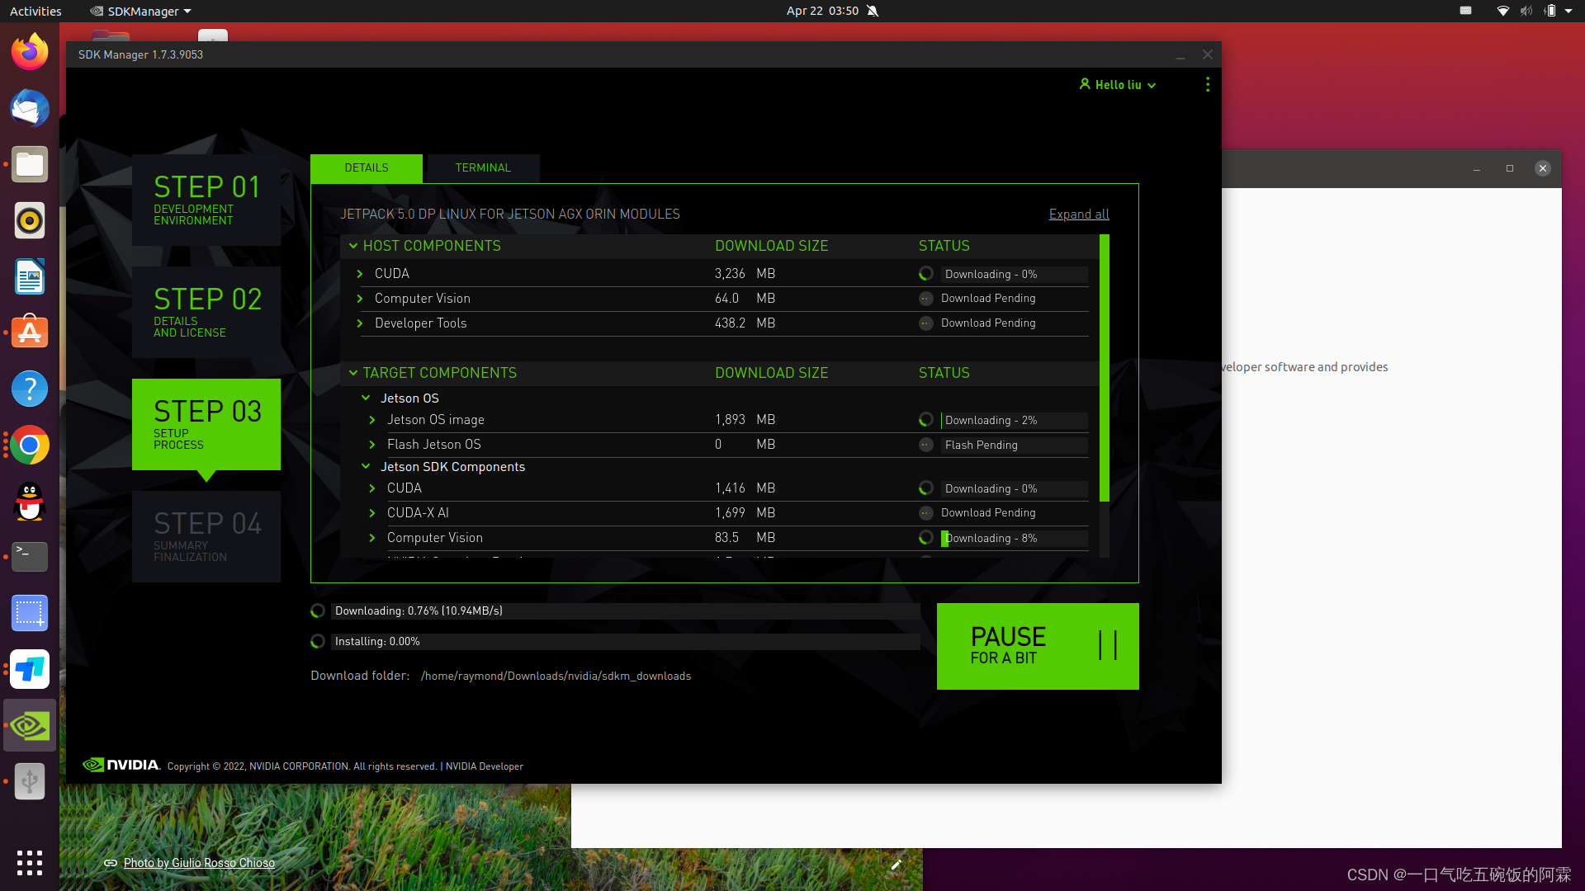Expand the Flash Jetson OS row
The height and width of the screenshot is (891, 1585).
click(372, 445)
